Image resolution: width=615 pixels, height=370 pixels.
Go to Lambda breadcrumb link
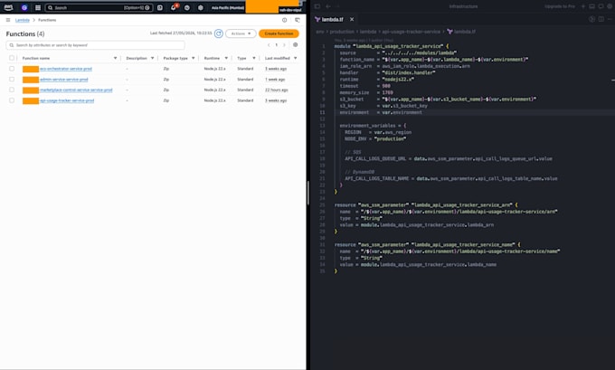coord(23,20)
